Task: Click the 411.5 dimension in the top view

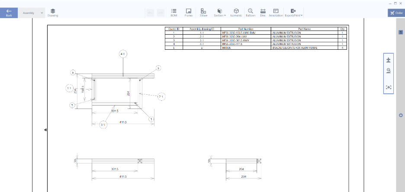Action: tap(123, 122)
